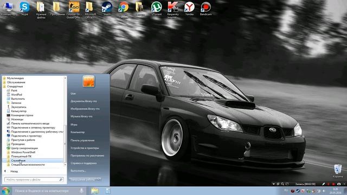Expand the shutdown options arrow
Screen dimensions: 347x195
click(99, 179)
